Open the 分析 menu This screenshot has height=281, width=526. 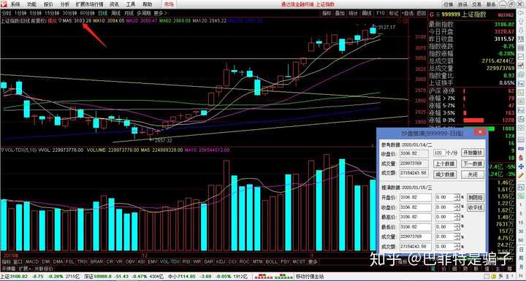click(x=65, y=4)
